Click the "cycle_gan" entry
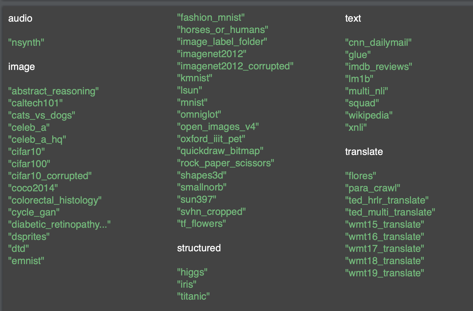The width and height of the screenshot is (473, 311). [34, 212]
